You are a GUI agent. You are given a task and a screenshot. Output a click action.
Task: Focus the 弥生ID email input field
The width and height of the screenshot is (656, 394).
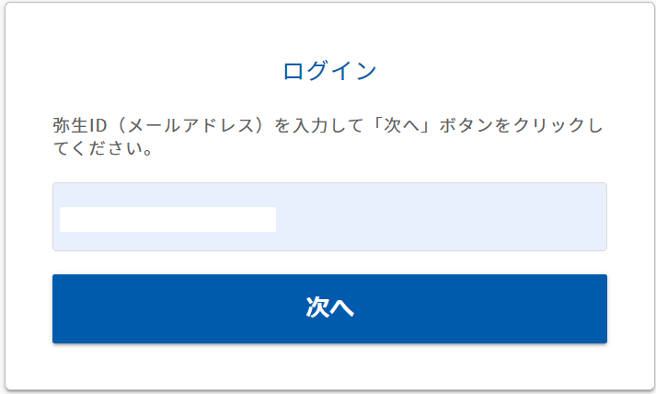pyautogui.click(x=329, y=216)
